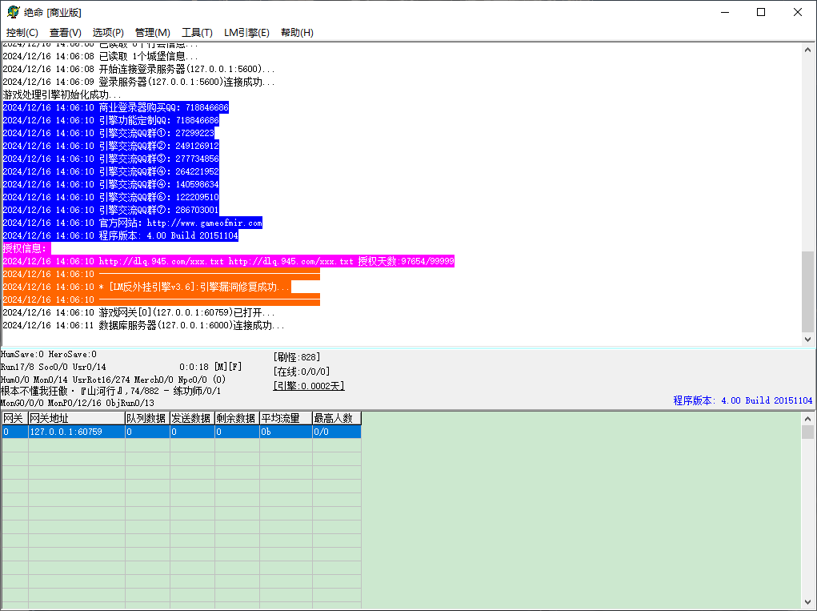Click the log panel scrollbar thumb
817x611 pixels.
tap(807, 291)
